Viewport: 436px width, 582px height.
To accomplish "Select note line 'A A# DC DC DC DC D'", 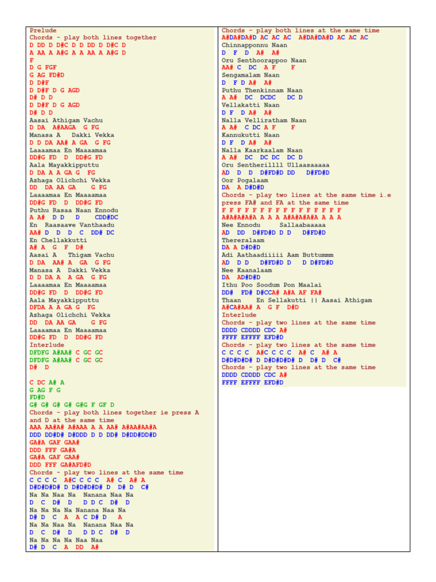I will (262, 157).
